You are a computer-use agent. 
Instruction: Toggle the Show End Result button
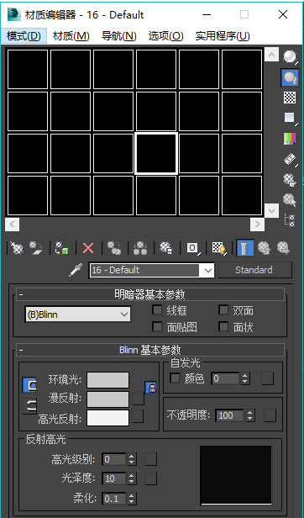coord(245,248)
